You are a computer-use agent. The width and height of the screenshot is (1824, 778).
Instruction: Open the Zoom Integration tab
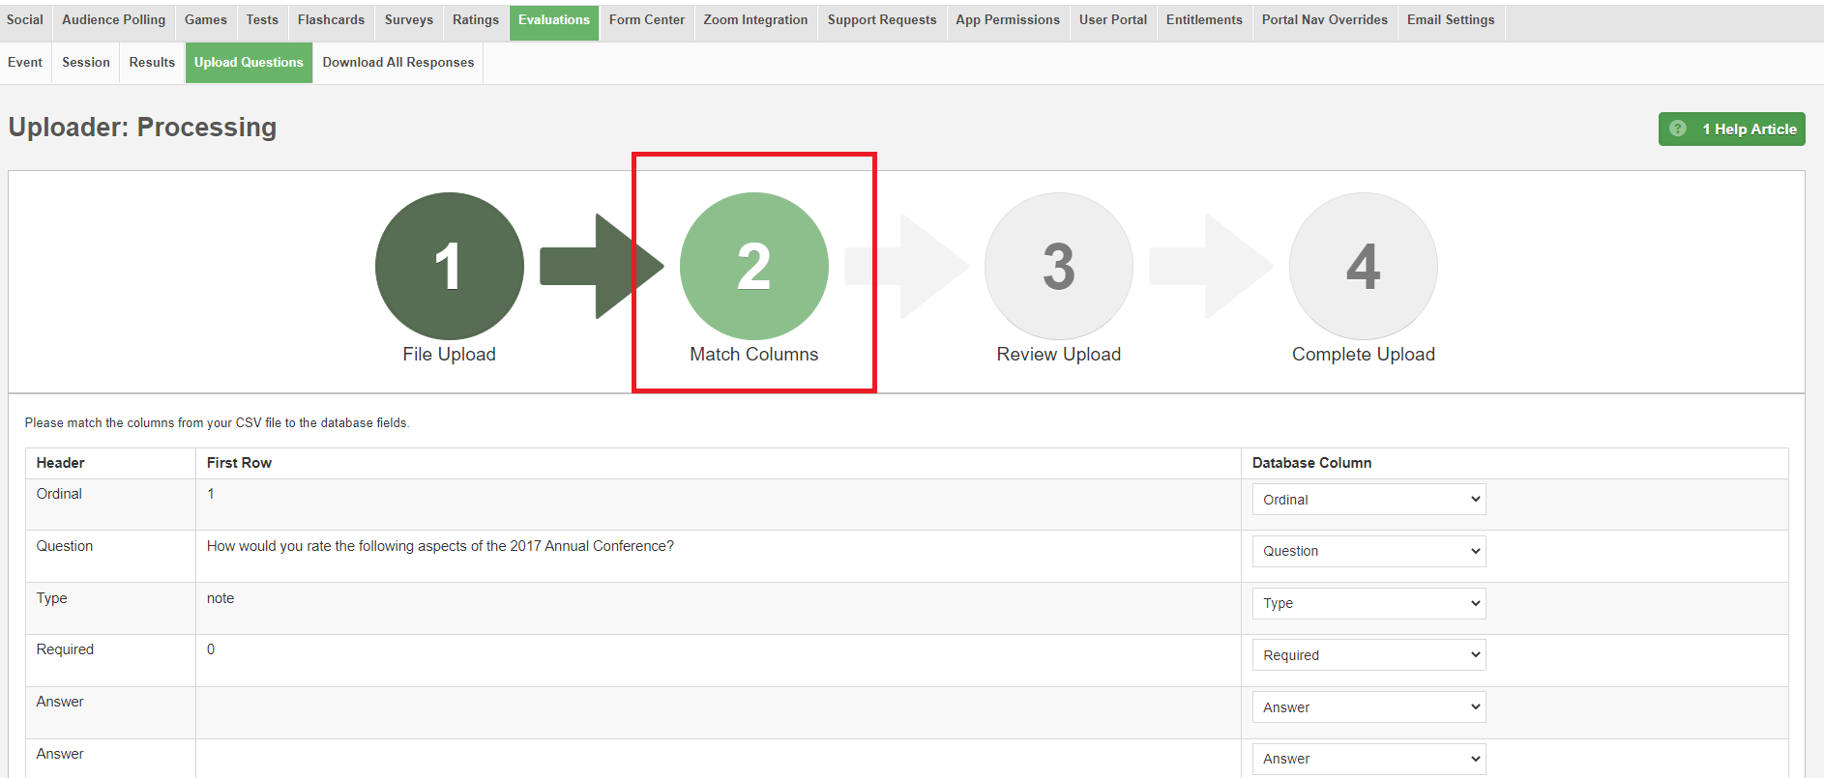(x=755, y=20)
